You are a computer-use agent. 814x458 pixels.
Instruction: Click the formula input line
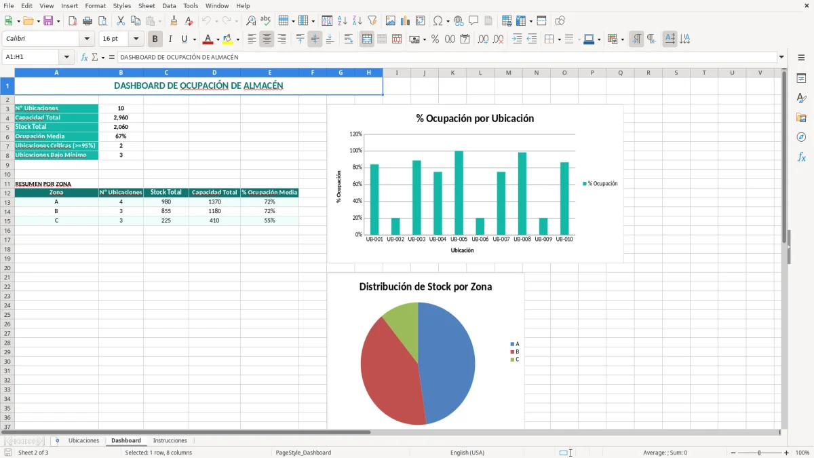tap(447, 57)
